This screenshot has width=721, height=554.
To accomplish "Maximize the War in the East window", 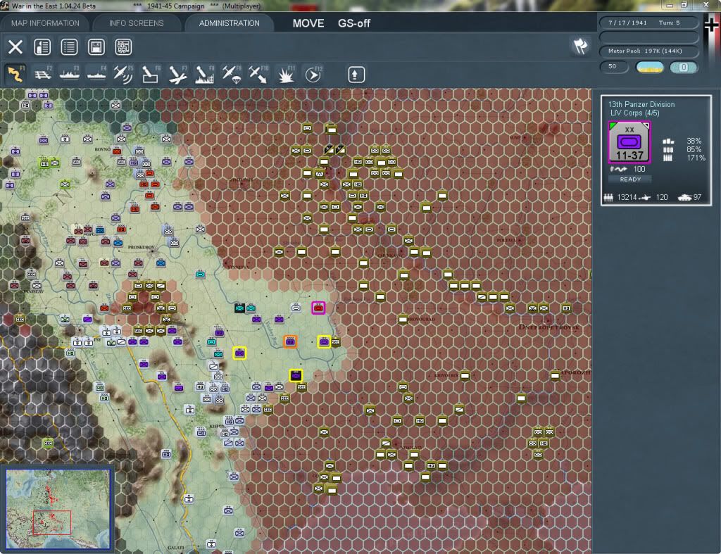I will tap(684, 5).
